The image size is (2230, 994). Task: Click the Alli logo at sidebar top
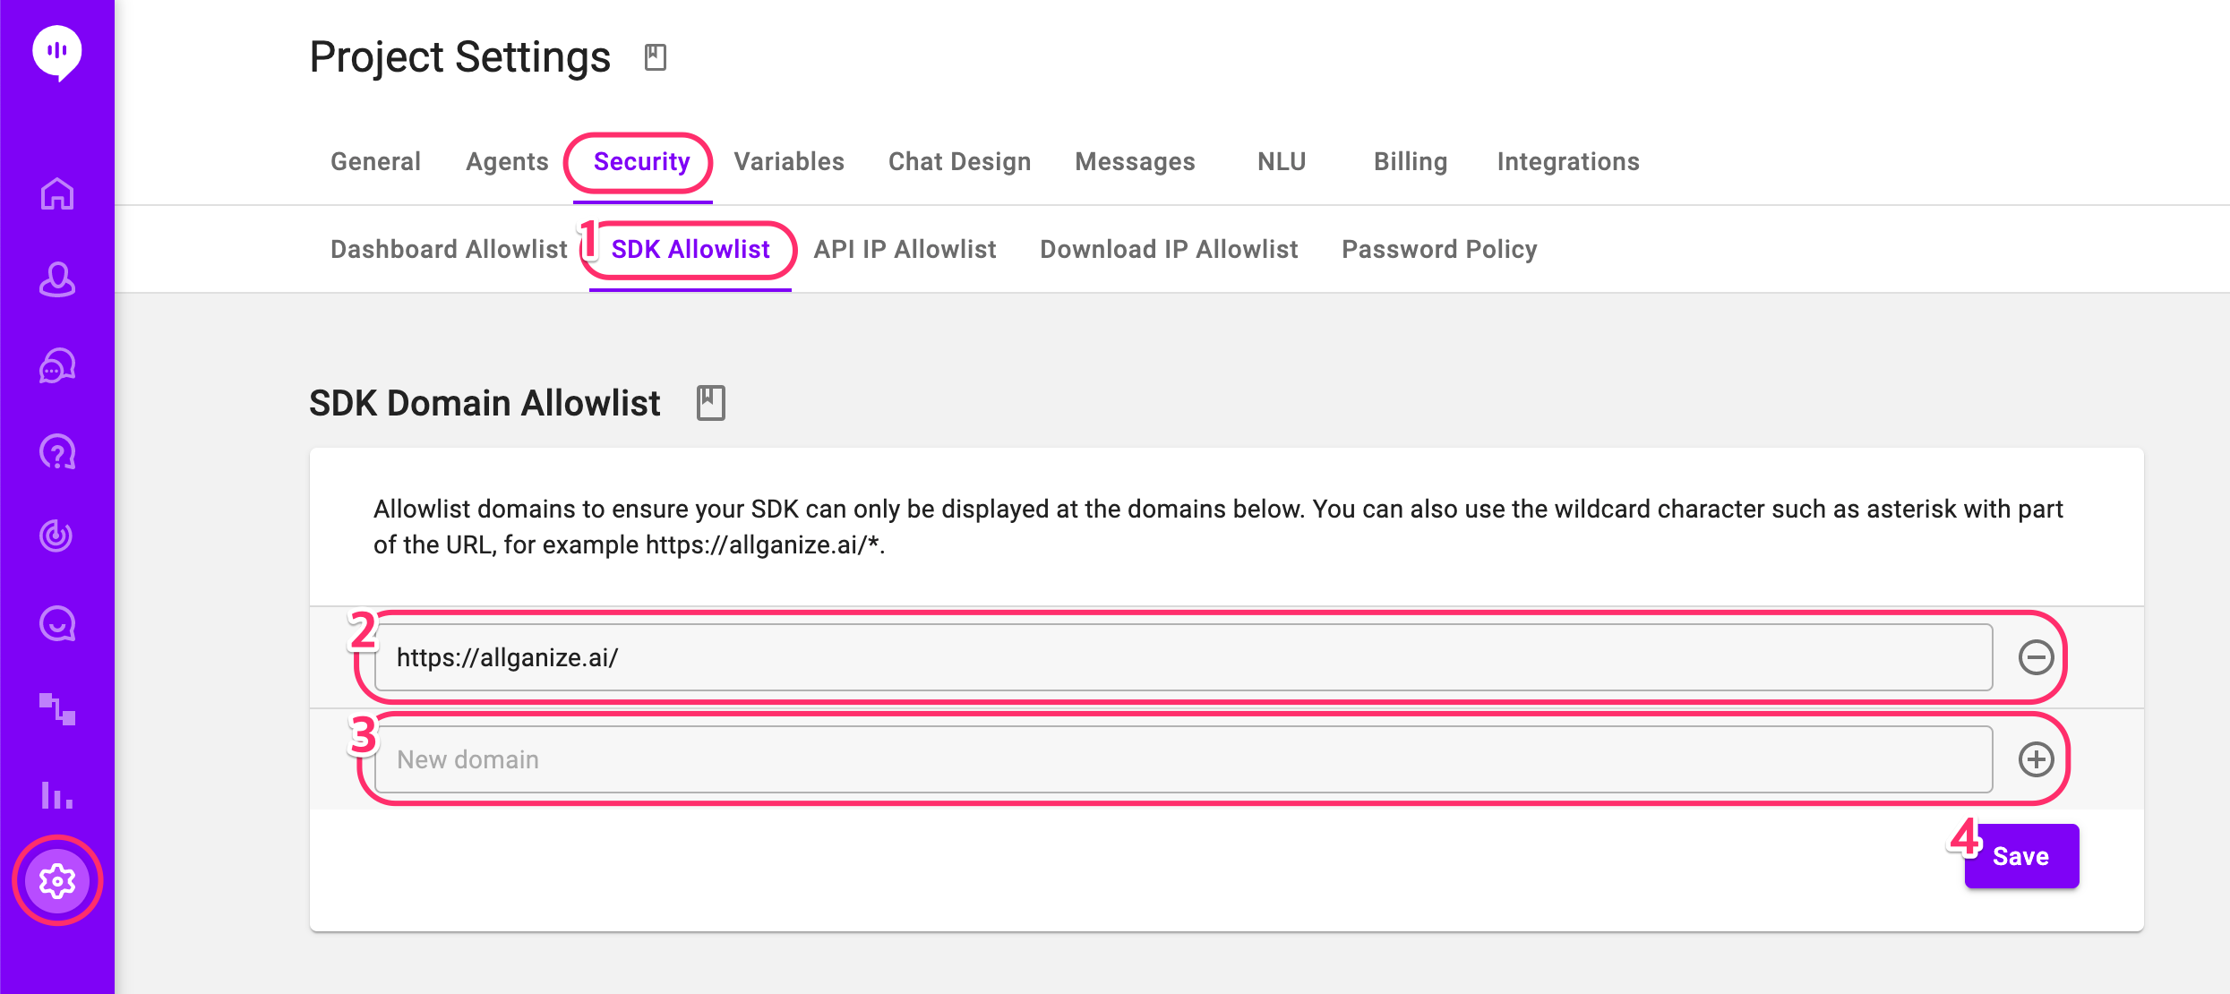[57, 53]
